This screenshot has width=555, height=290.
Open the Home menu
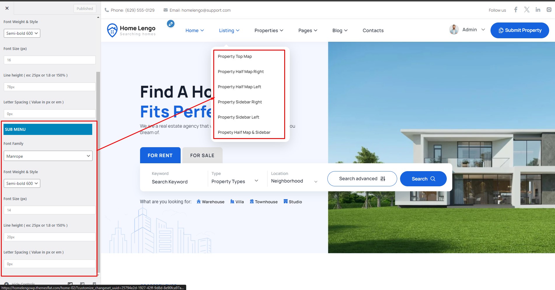pos(195,30)
